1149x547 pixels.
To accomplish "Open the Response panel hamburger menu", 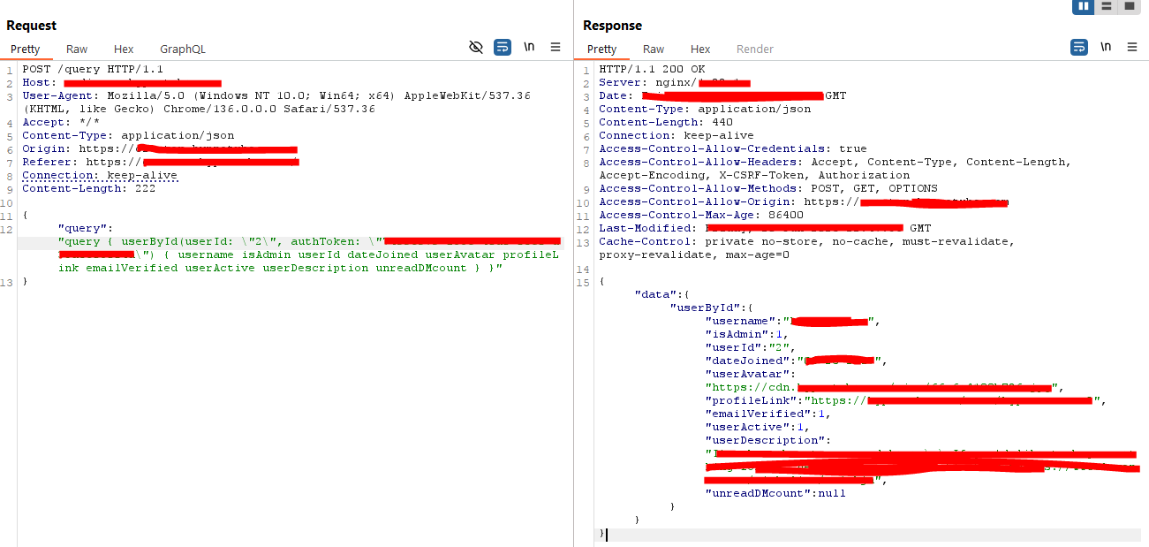I will pyautogui.click(x=1132, y=48).
